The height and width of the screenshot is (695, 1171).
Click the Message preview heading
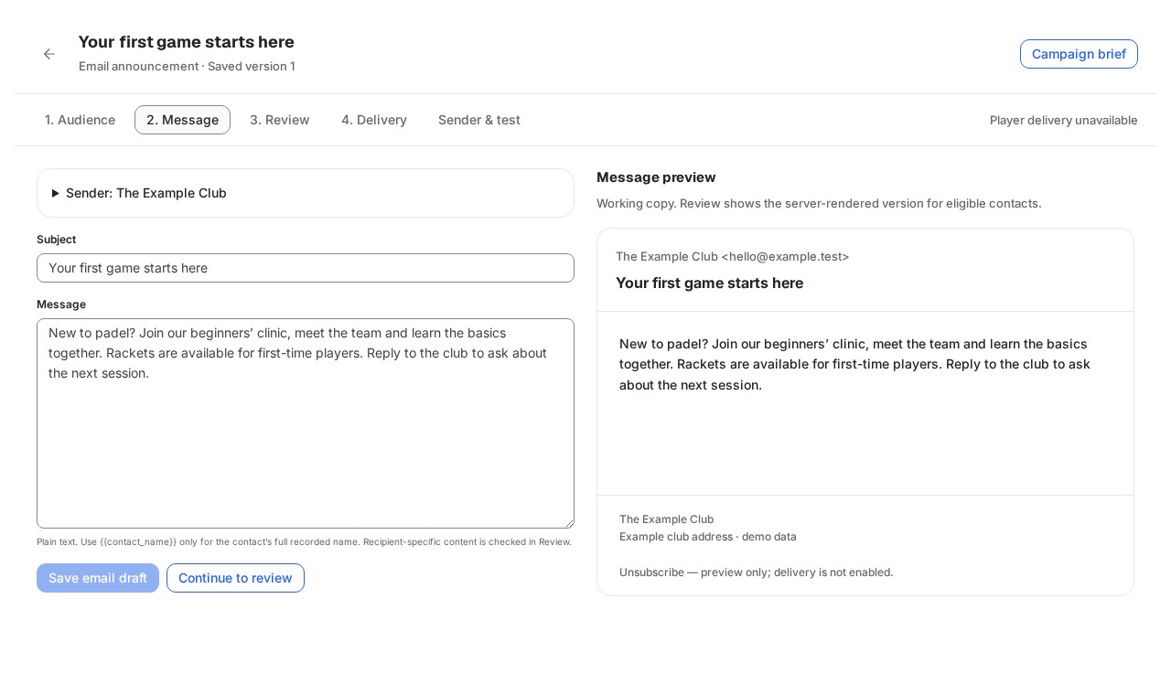[656, 177]
